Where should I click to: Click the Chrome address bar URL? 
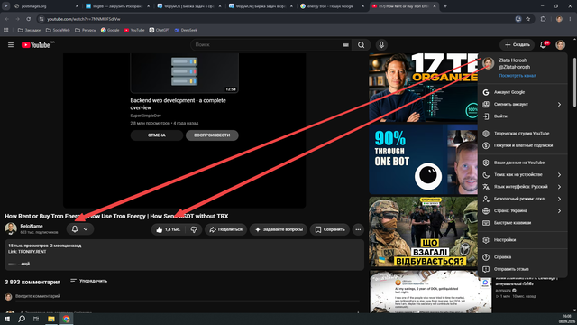tap(84, 19)
